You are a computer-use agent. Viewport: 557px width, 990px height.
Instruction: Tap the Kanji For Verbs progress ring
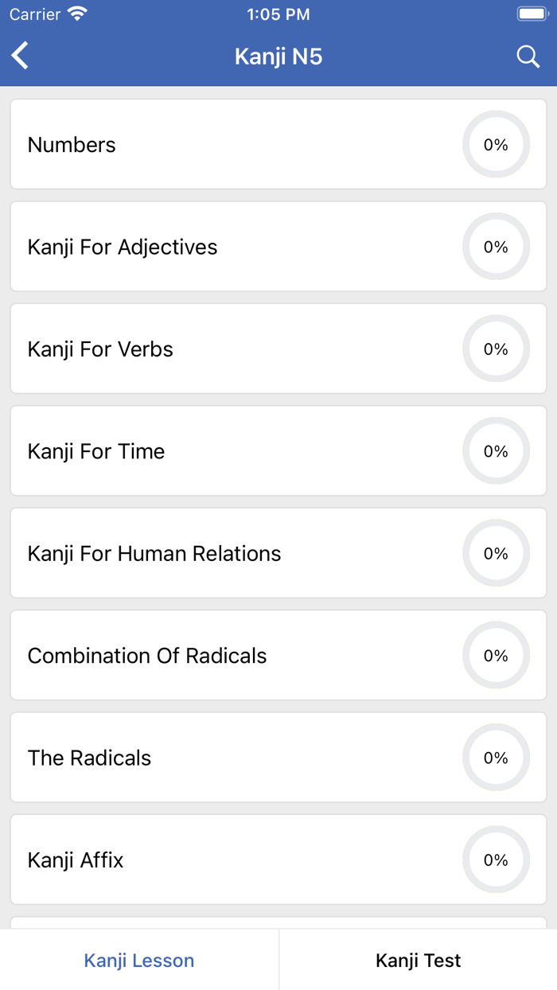496,349
